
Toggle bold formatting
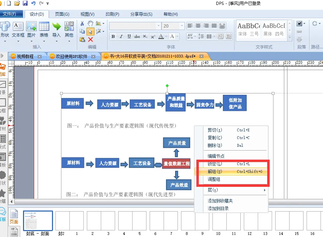[x=113, y=36]
